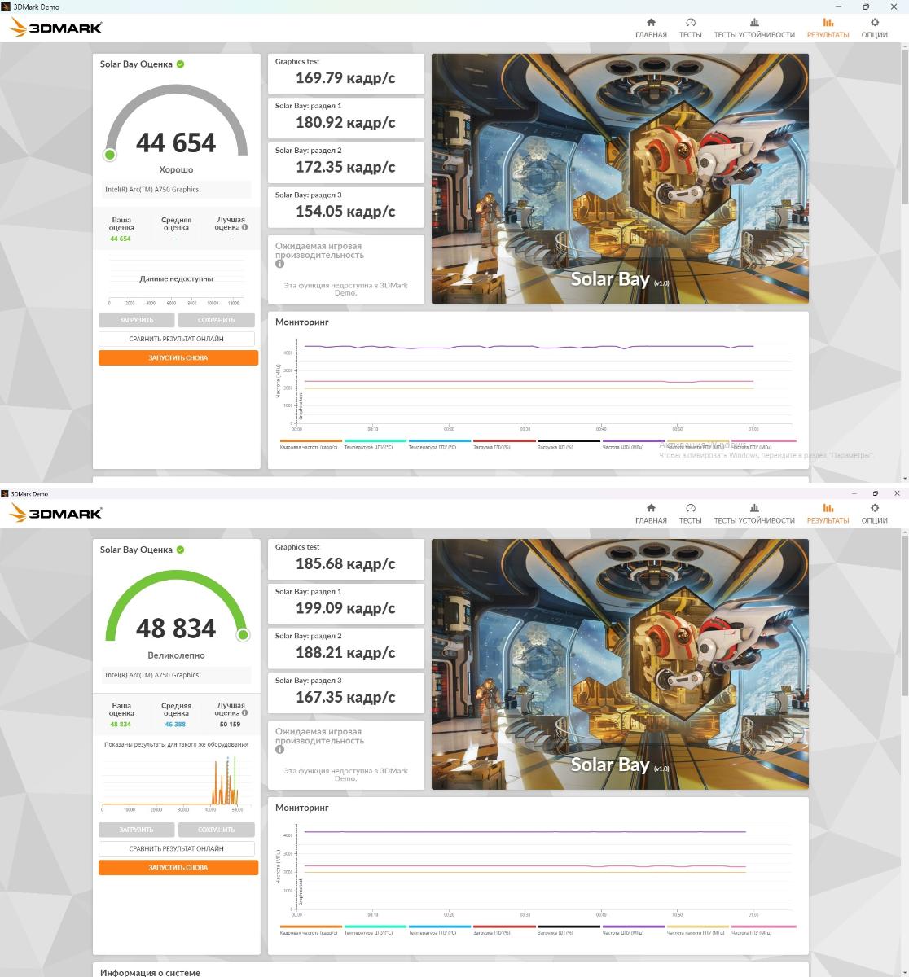Click ЗАГРУЗИТЬ button in upper window
This screenshot has height=977, width=909.
tap(136, 320)
